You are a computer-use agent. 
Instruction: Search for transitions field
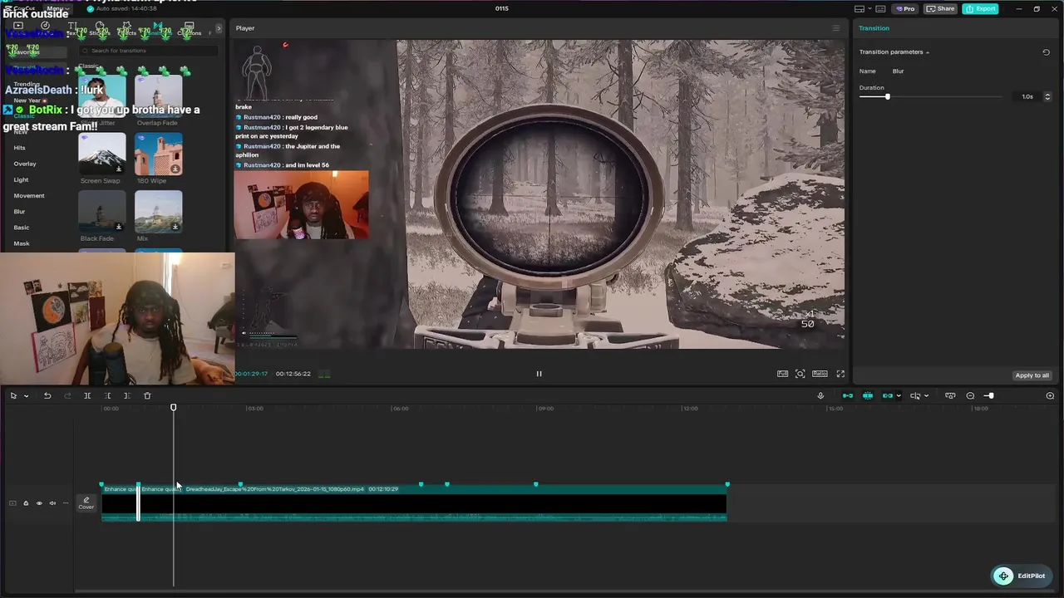click(x=148, y=51)
